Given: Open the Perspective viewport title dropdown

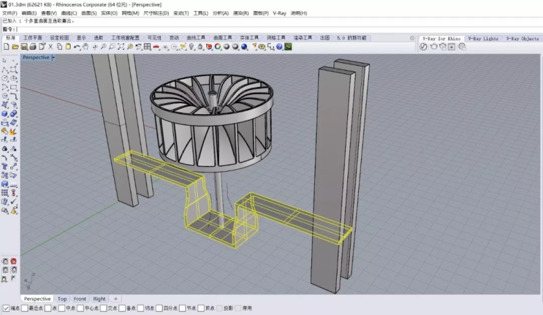Looking at the screenshot, I should pos(53,57).
